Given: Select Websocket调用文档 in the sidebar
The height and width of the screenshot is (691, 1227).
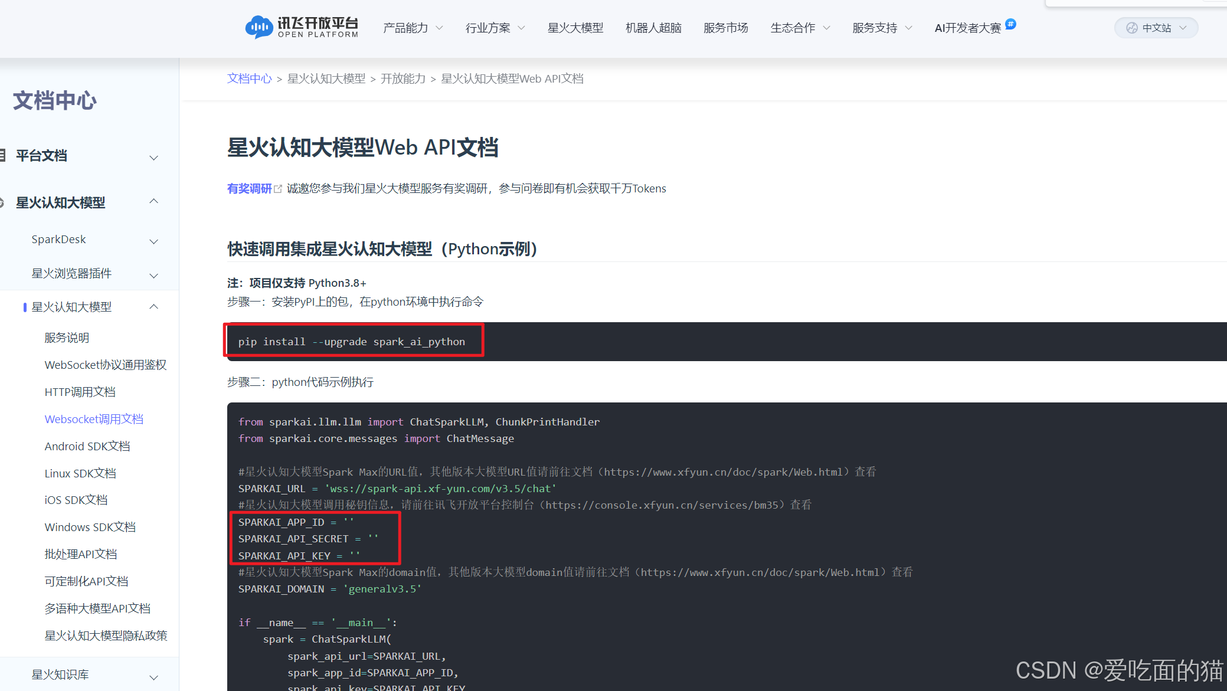Looking at the screenshot, I should click(94, 419).
